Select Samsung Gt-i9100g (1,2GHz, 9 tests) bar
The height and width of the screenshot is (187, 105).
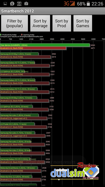coord(19,54)
